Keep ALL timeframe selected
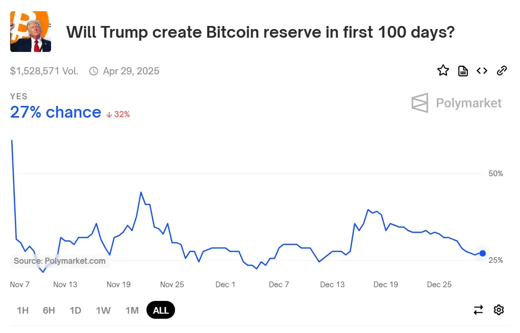 (x=160, y=310)
